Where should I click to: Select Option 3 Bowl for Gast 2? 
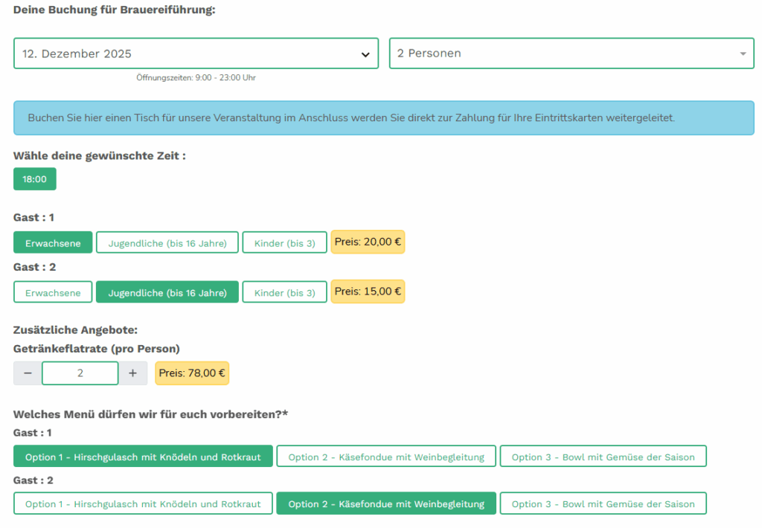(603, 503)
